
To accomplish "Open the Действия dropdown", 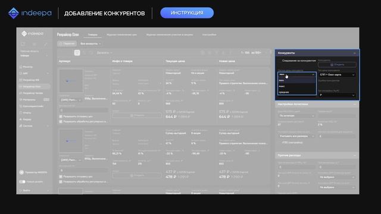I will click(105, 53).
